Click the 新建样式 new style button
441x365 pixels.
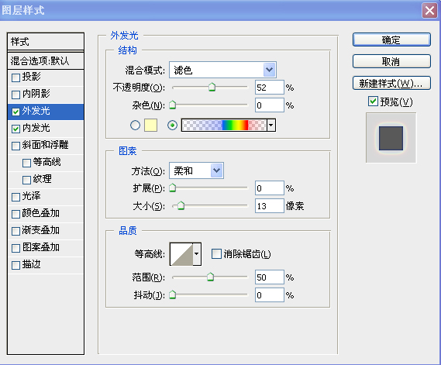(391, 83)
